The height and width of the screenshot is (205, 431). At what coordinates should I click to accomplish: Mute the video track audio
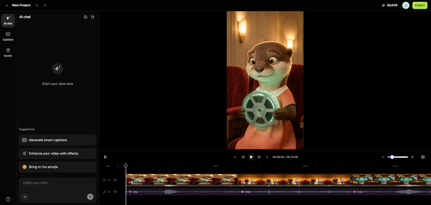pos(115,180)
